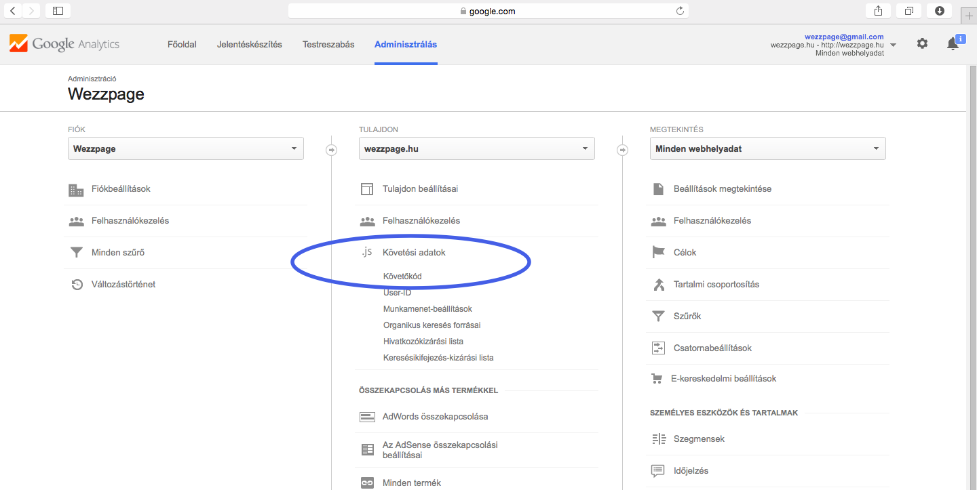Image resolution: width=977 pixels, height=490 pixels.
Task: Click google.com address bar
Action: click(x=488, y=11)
